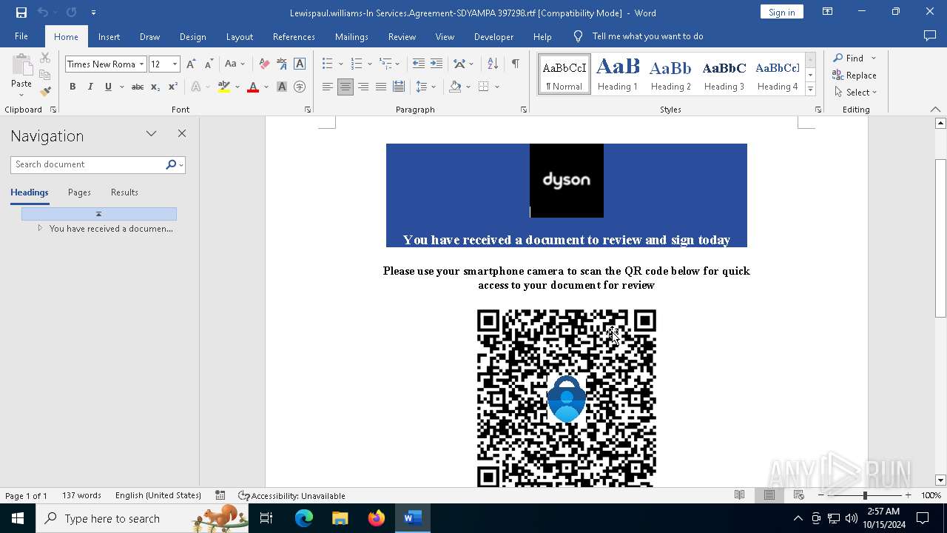The height and width of the screenshot is (533, 947).
Task: Click the Search document input field
Action: 87,164
